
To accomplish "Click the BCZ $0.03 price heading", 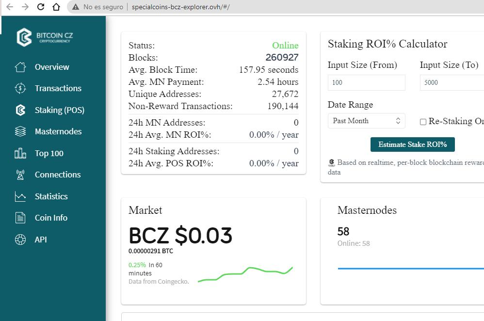I will tap(180, 235).
